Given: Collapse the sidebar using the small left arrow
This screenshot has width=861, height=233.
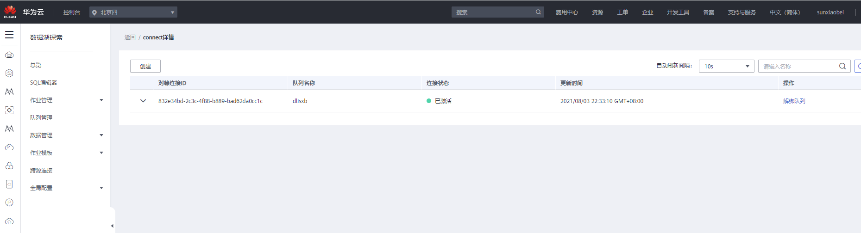Looking at the screenshot, I should click(112, 226).
